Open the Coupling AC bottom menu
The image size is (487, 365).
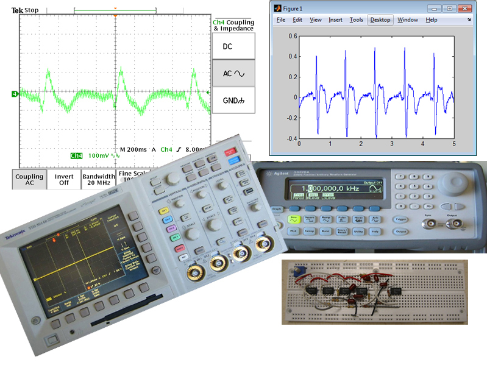(x=29, y=180)
